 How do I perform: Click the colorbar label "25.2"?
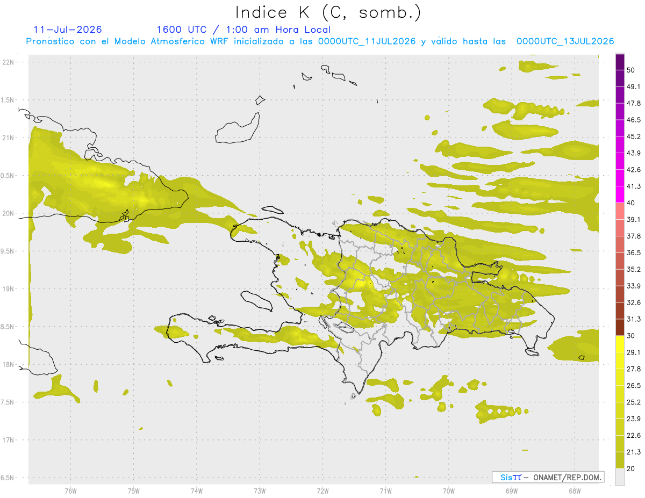tap(634, 402)
